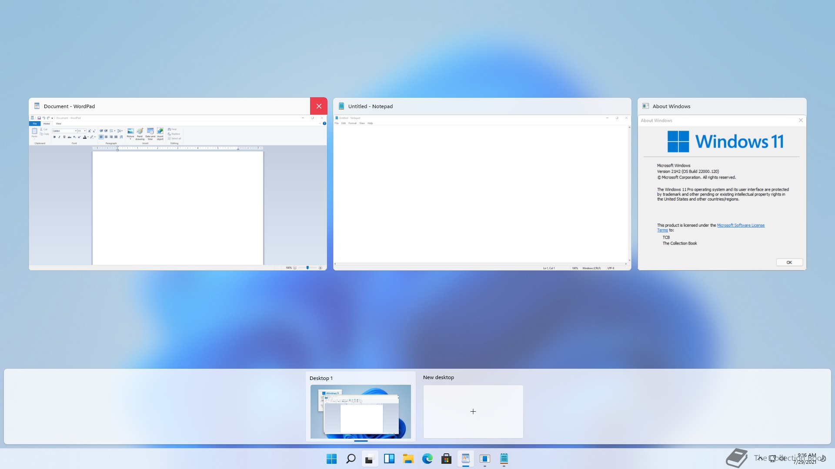
Task: Open the clock showing 9:16 AM
Action: point(805,459)
